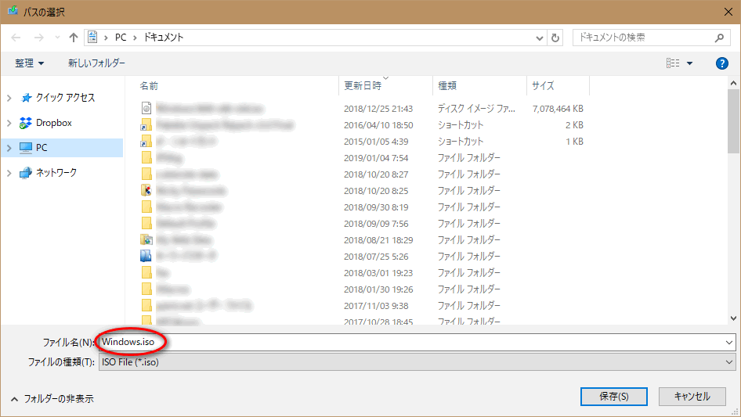Sort by the 更新日時 column header
741x417 pixels.
(363, 85)
